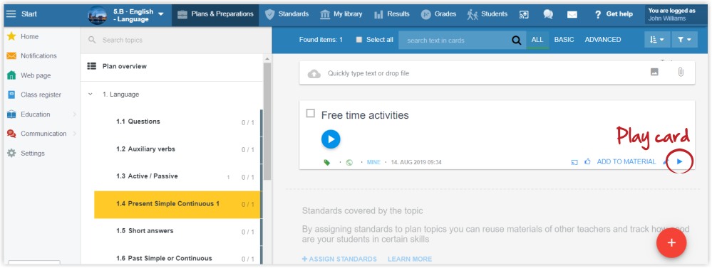Open the John Williams user account box

coord(676,14)
